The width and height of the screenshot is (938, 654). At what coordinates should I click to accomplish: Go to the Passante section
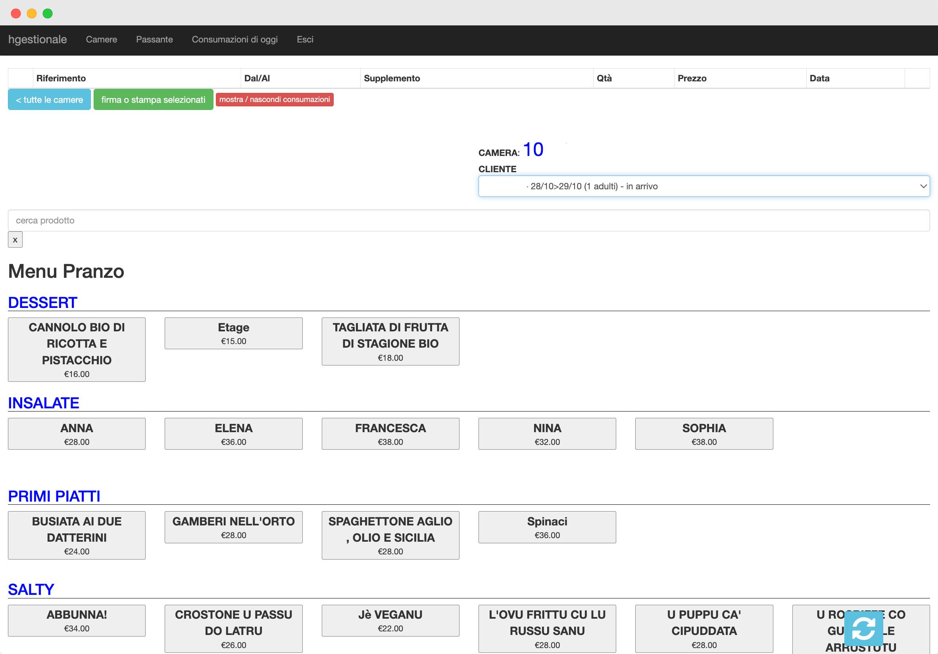(154, 39)
